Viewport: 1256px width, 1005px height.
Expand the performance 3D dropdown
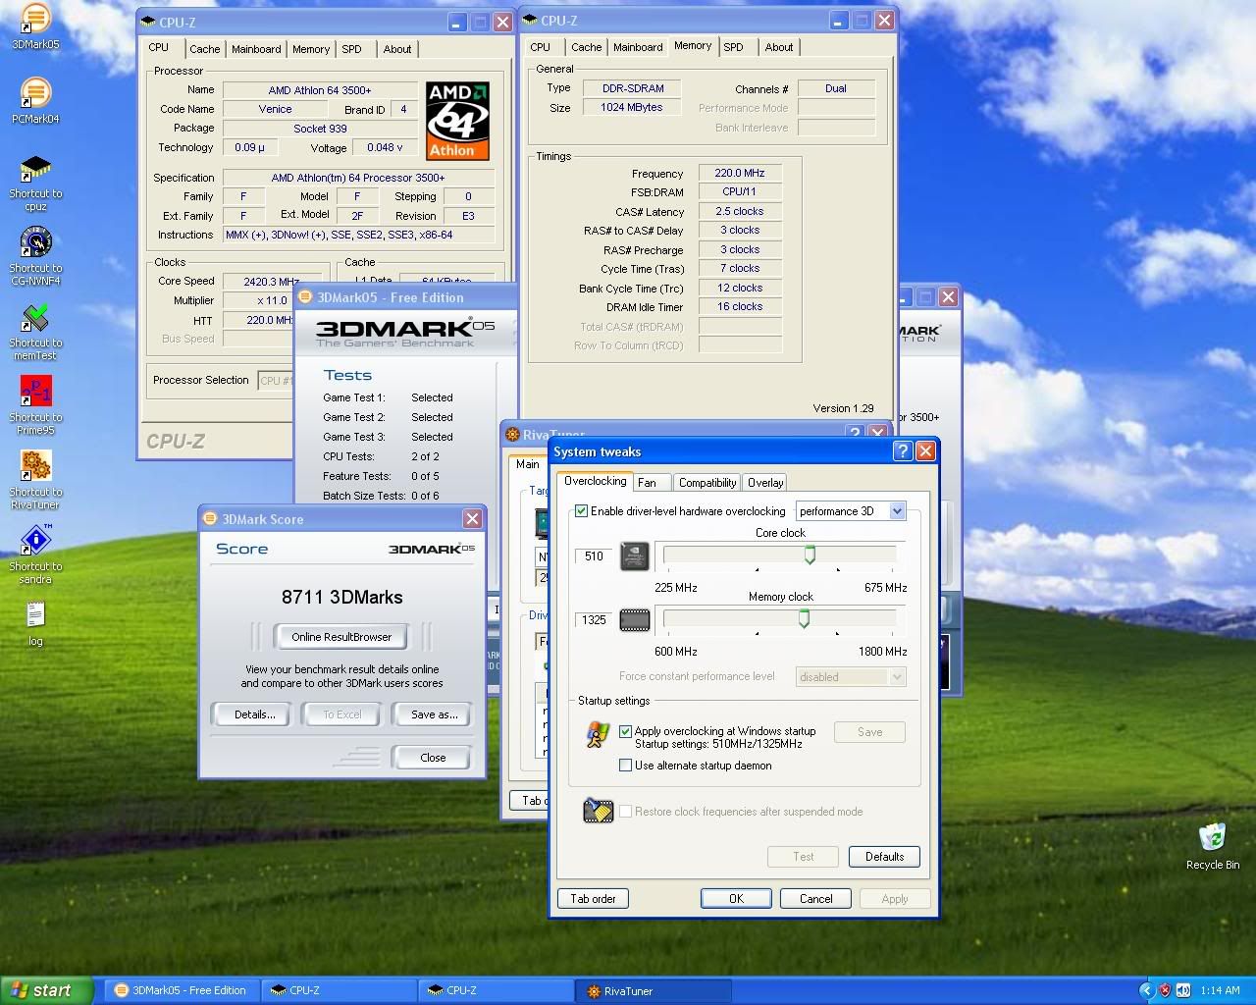point(897,511)
